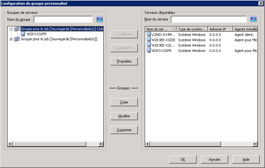The image size is (265, 168).
Task: Click left scroll arrow of server list
Action: [147, 144]
